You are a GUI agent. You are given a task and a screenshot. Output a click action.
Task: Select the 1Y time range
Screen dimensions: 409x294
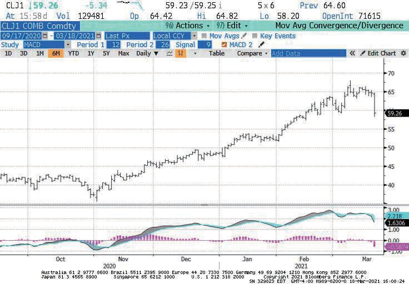click(91, 53)
